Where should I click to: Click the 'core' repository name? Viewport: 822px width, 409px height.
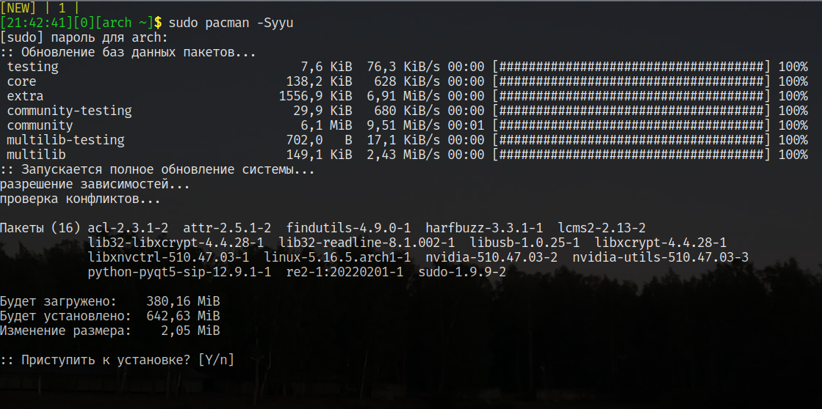[x=21, y=81]
